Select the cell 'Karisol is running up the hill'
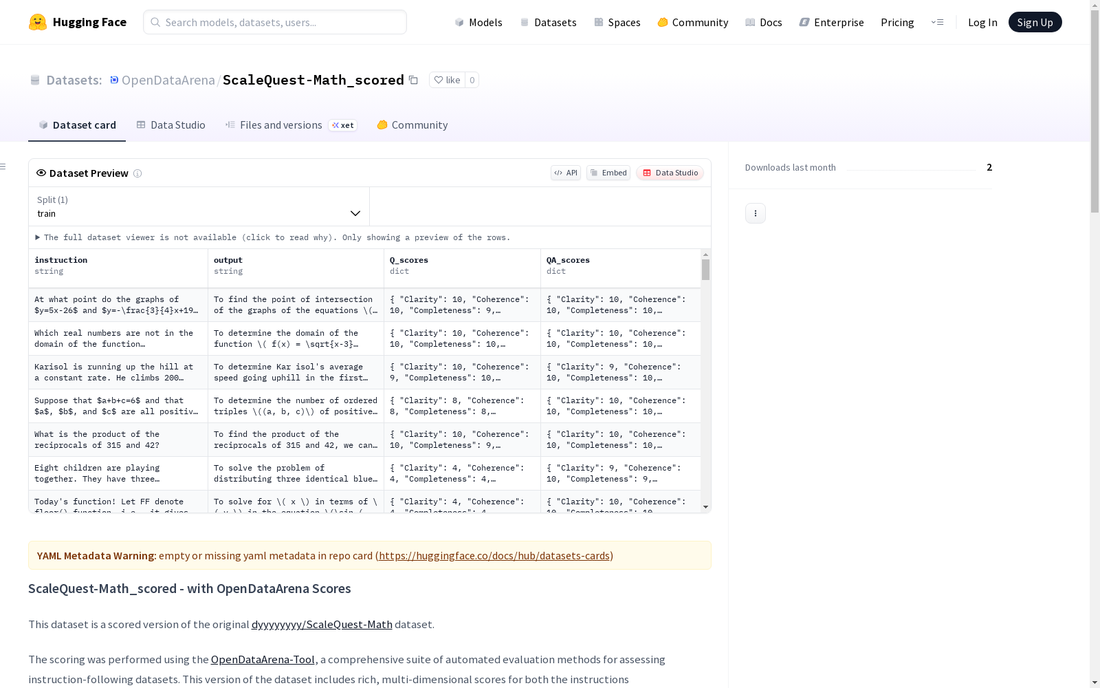Image resolution: width=1100 pixels, height=688 pixels. tap(118, 372)
